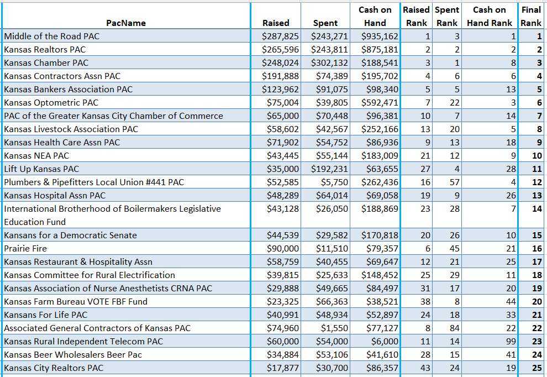Click the Middle of the Road PAC cell
The width and height of the screenshot is (547, 377).
(126, 36)
